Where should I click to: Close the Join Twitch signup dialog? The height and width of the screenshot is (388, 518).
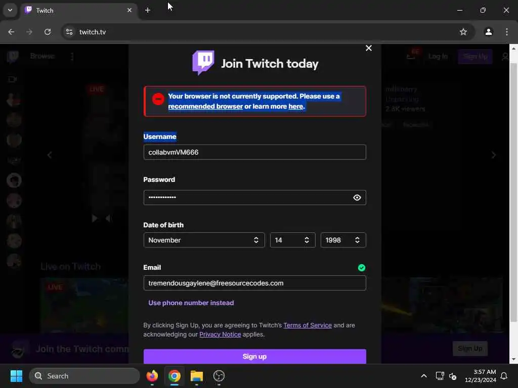tap(369, 48)
